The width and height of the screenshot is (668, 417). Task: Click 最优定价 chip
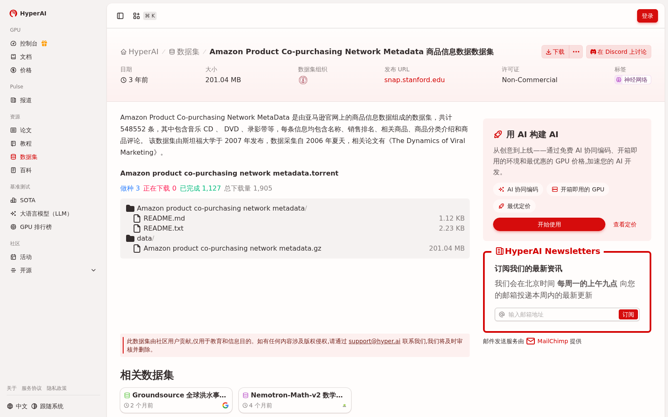click(x=514, y=206)
